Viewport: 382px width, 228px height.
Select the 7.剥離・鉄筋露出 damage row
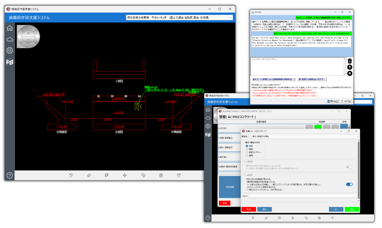(x=229, y=138)
